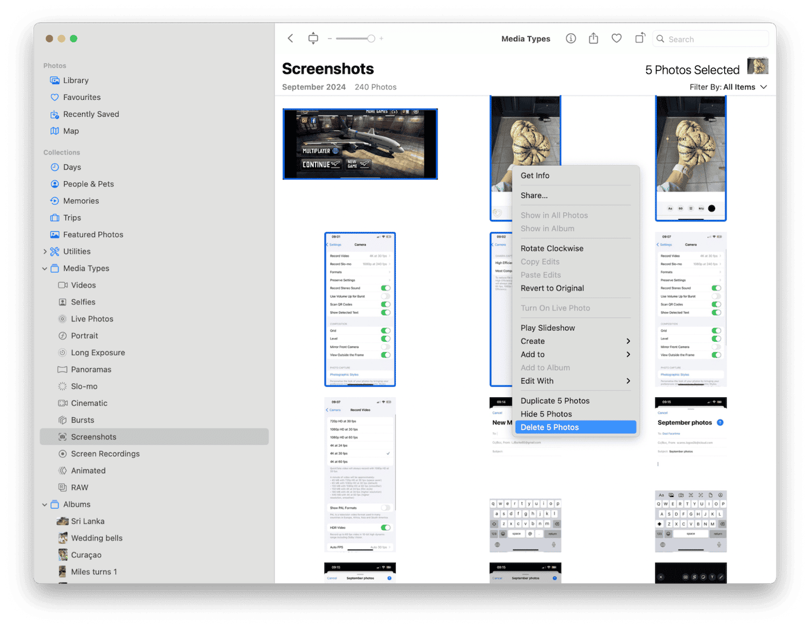The image size is (810, 628).
Task: Select Selfies under Media Types
Action: click(84, 302)
